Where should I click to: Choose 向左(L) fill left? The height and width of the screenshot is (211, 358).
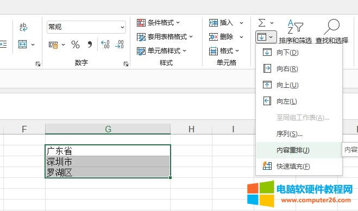pos(299,101)
